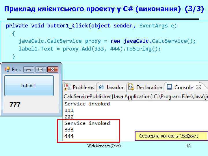208x156 pixels.
Task: Click the label1.Text = proxy.Add code line
Action: point(90,49)
